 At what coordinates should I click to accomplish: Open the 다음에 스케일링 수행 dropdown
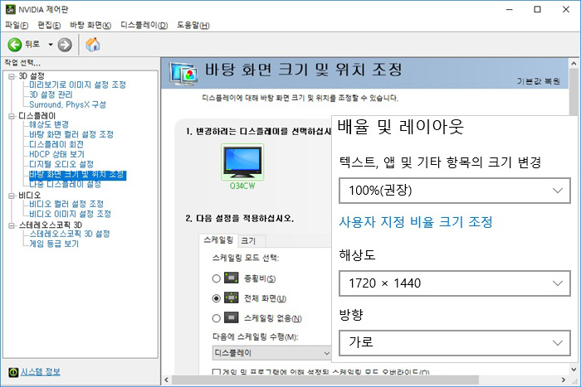pos(272,353)
